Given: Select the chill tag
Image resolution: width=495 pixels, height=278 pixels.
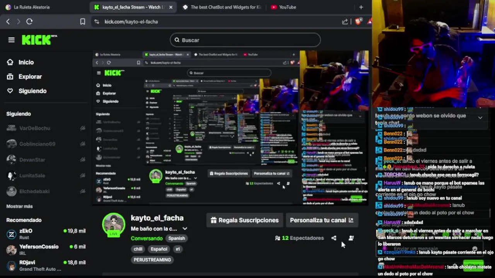Looking at the screenshot, I should coord(138,249).
